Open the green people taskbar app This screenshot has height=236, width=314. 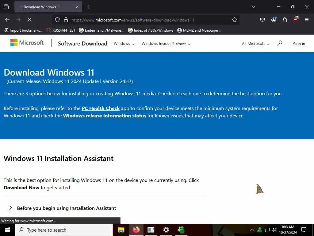point(181,230)
